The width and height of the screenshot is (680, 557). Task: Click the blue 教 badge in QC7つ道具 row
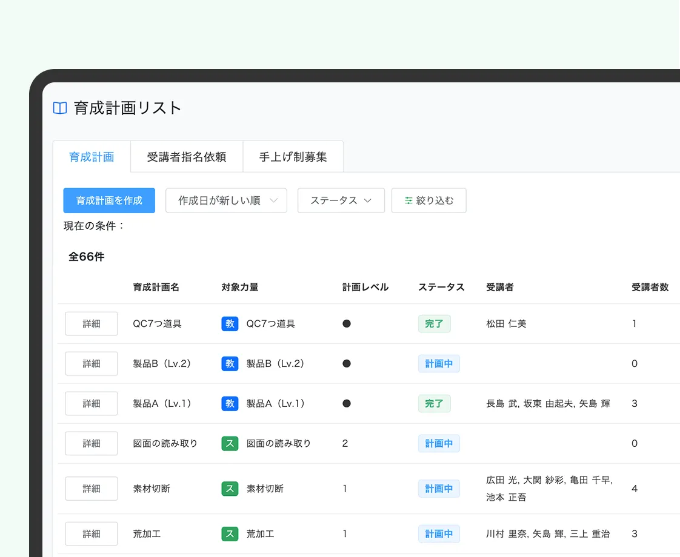(230, 324)
